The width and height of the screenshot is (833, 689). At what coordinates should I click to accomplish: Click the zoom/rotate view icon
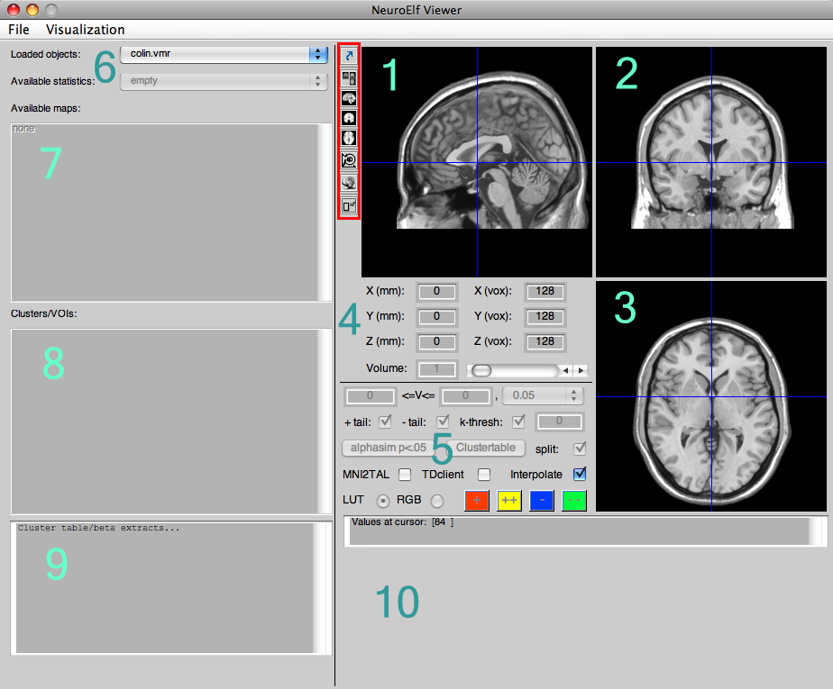[349, 160]
